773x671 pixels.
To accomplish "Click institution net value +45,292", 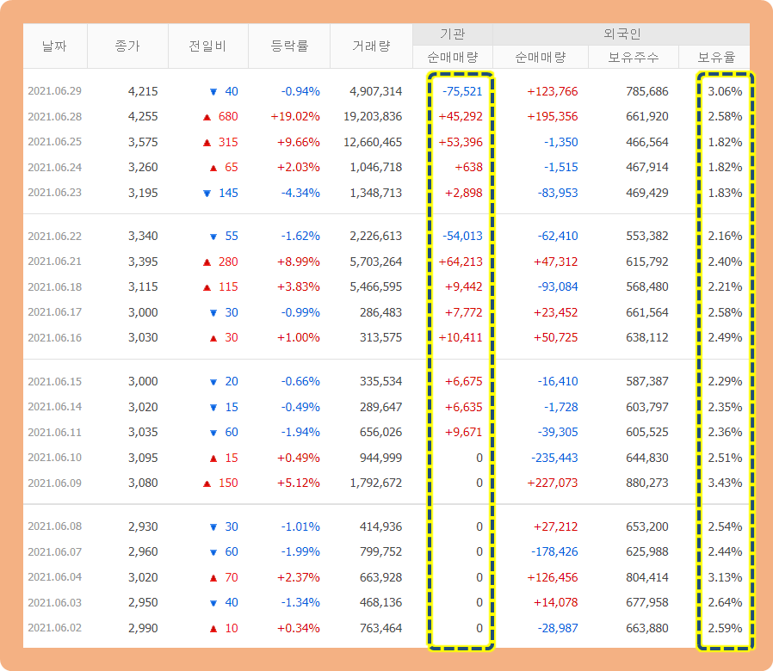I will (461, 117).
